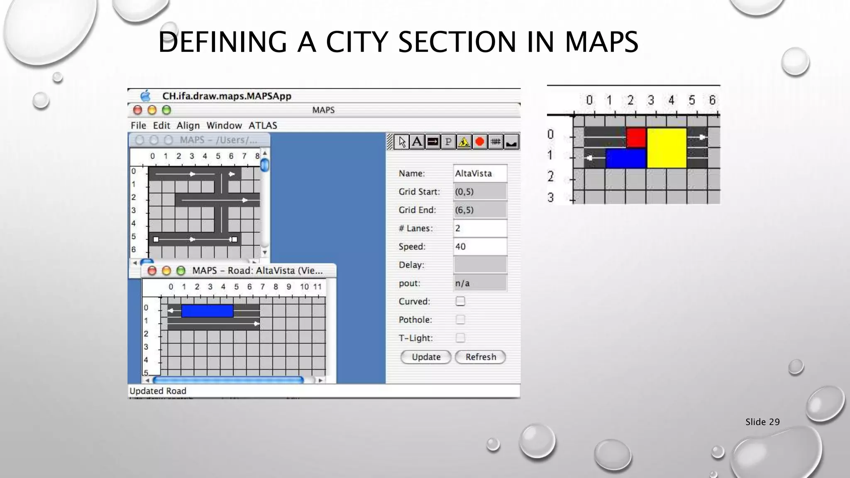Click left selection handle of selected road
Image resolution: width=850 pixels, height=478 pixels.
tap(156, 239)
